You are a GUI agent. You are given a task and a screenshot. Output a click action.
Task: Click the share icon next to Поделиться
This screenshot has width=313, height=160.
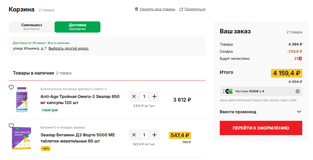click(x=181, y=9)
